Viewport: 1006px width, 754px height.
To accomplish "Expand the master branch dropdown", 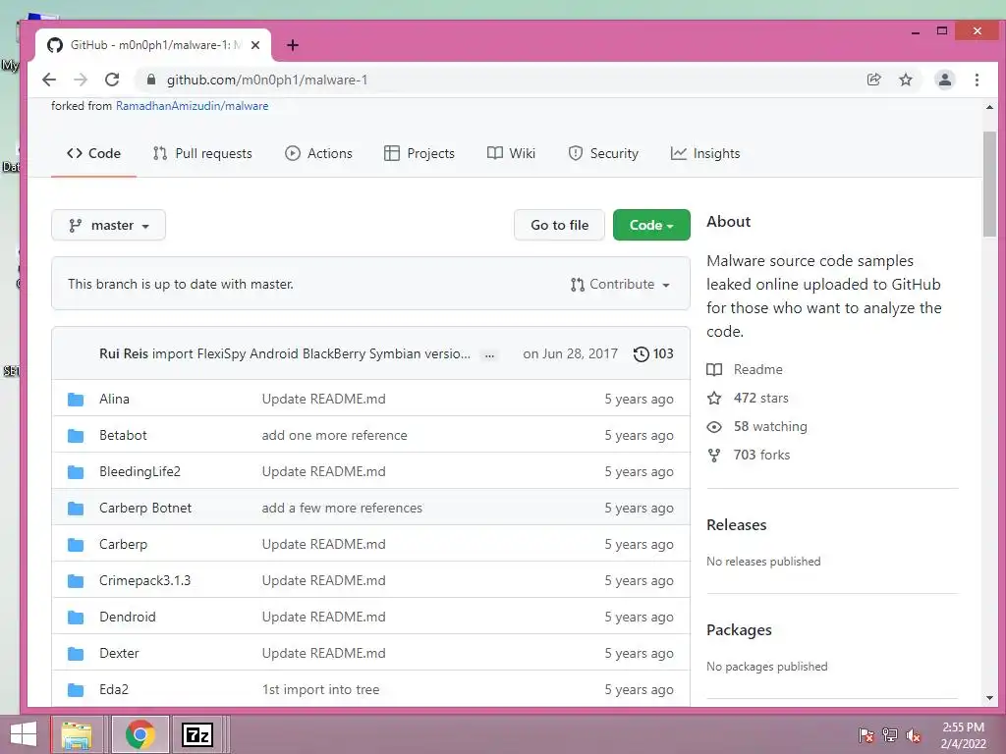I will pyautogui.click(x=108, y=225).
